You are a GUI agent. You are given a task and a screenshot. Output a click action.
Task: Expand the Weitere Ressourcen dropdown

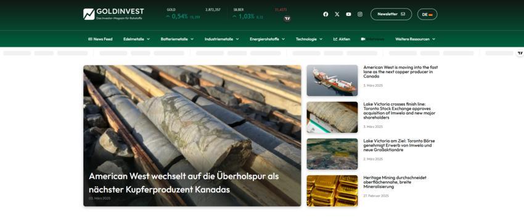[415, 39]
